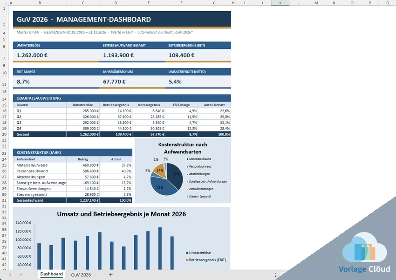The height and width of the screenshot is (280, 396).
Task: Select the tallest bar in monthly chart
Action: point(160,248)
